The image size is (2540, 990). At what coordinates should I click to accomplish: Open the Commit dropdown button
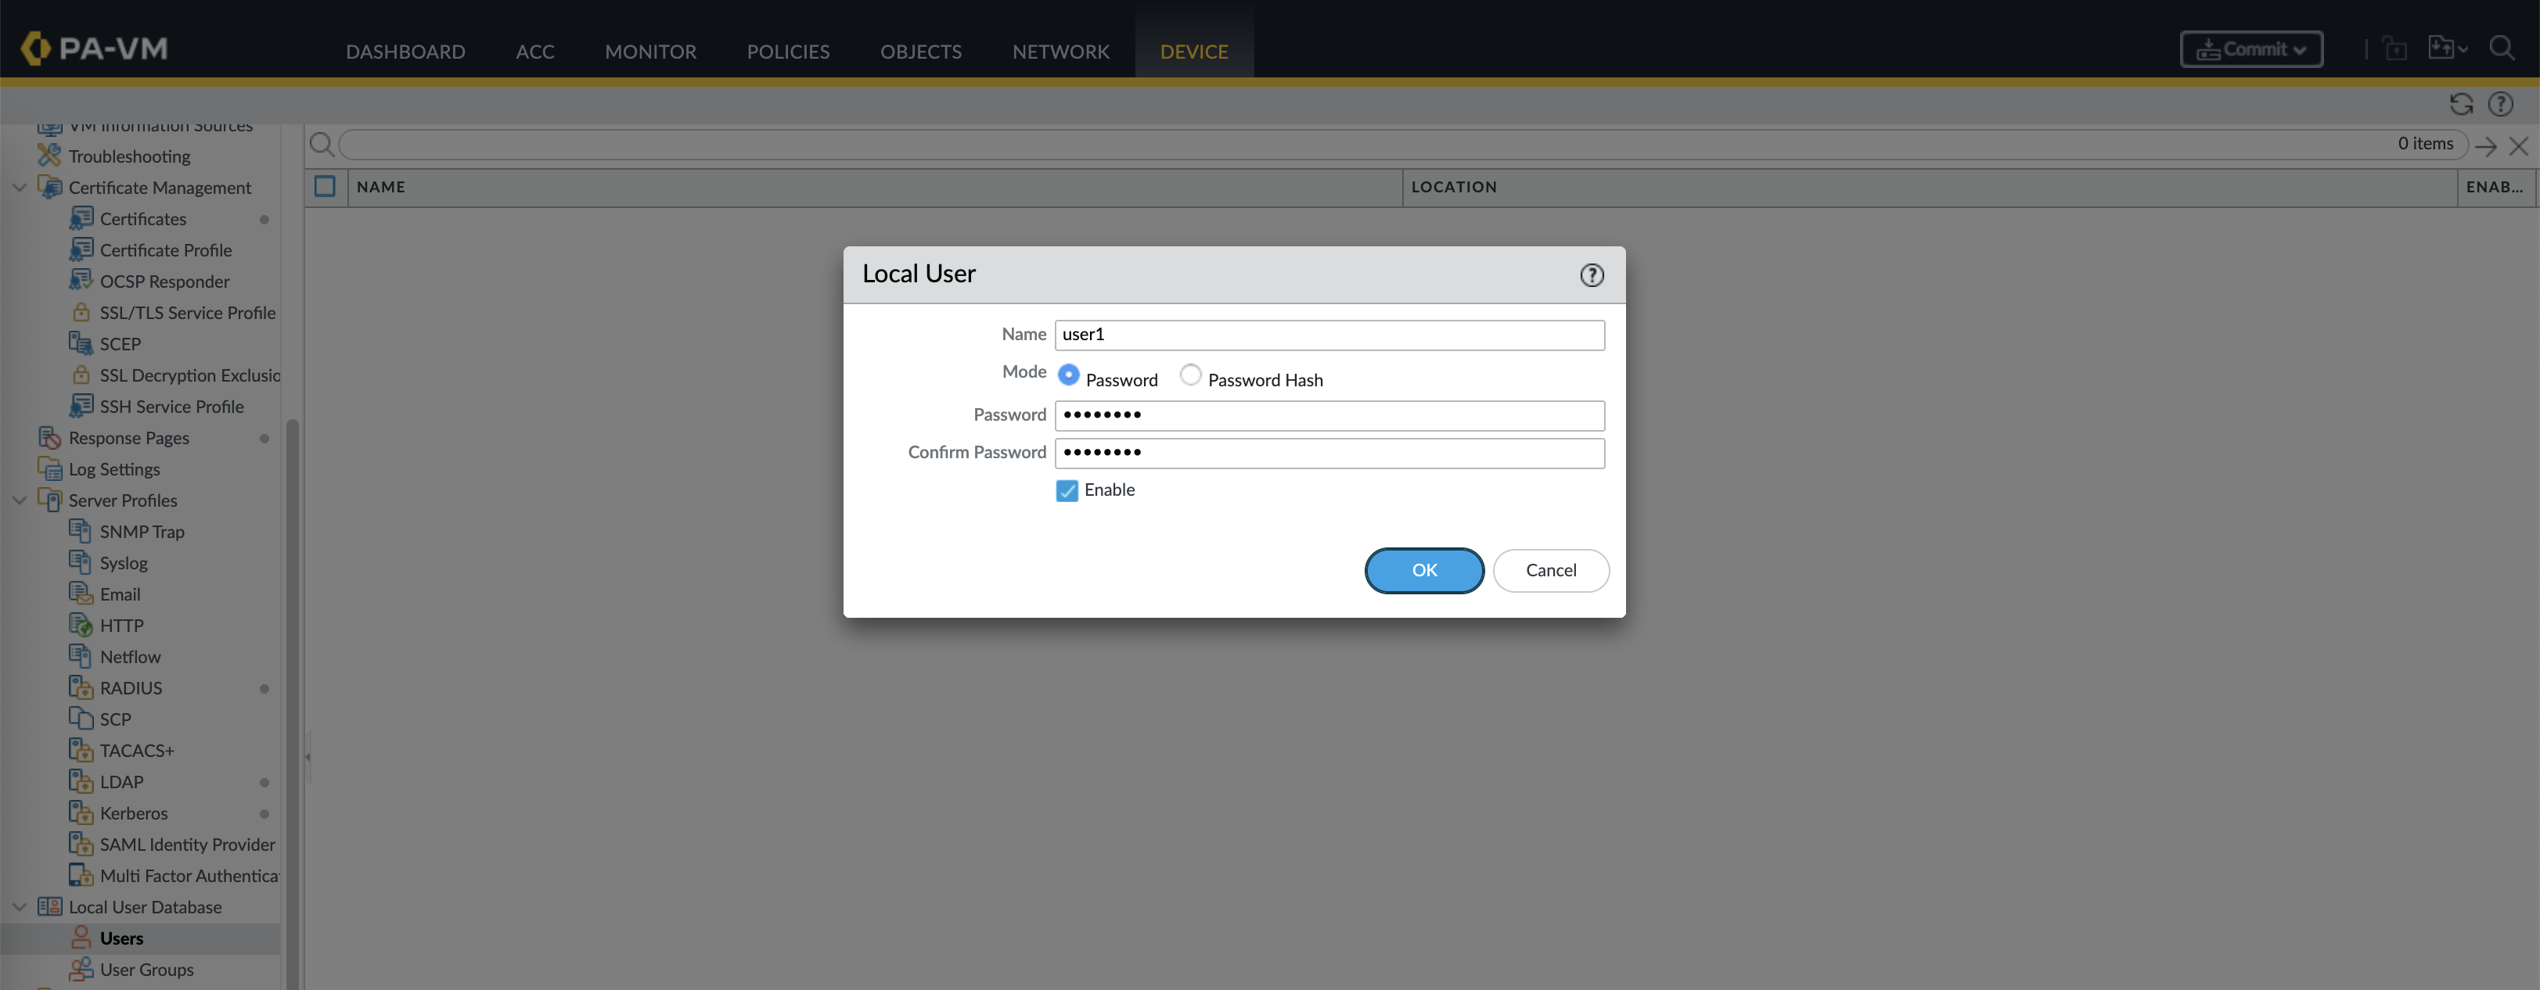coord(2250,49)
